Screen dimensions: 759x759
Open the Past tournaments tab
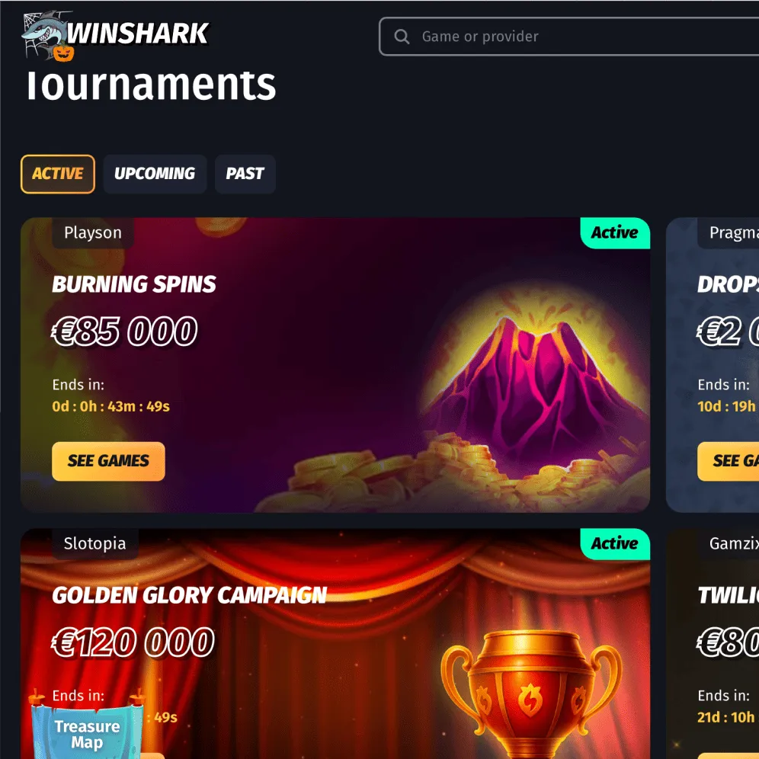(x=245, y=174)
